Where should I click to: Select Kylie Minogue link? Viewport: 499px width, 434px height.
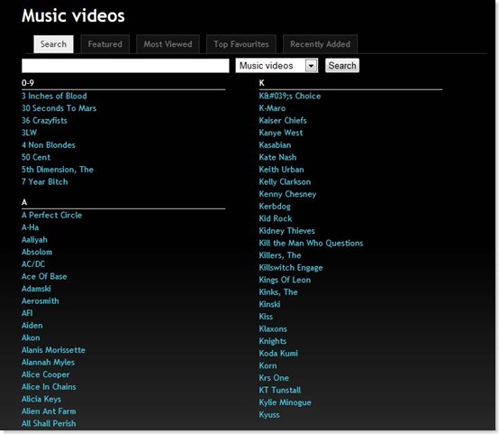286,402
